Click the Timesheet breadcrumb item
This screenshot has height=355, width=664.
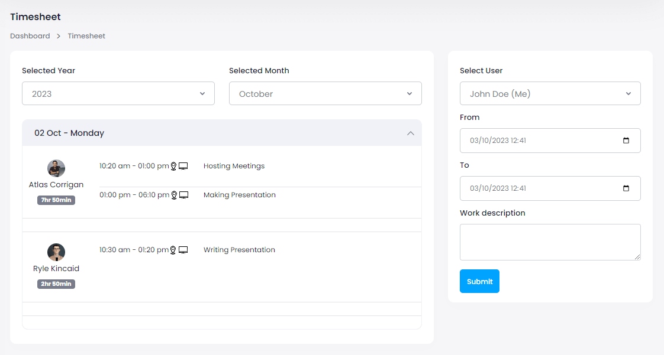coord(86,36)
